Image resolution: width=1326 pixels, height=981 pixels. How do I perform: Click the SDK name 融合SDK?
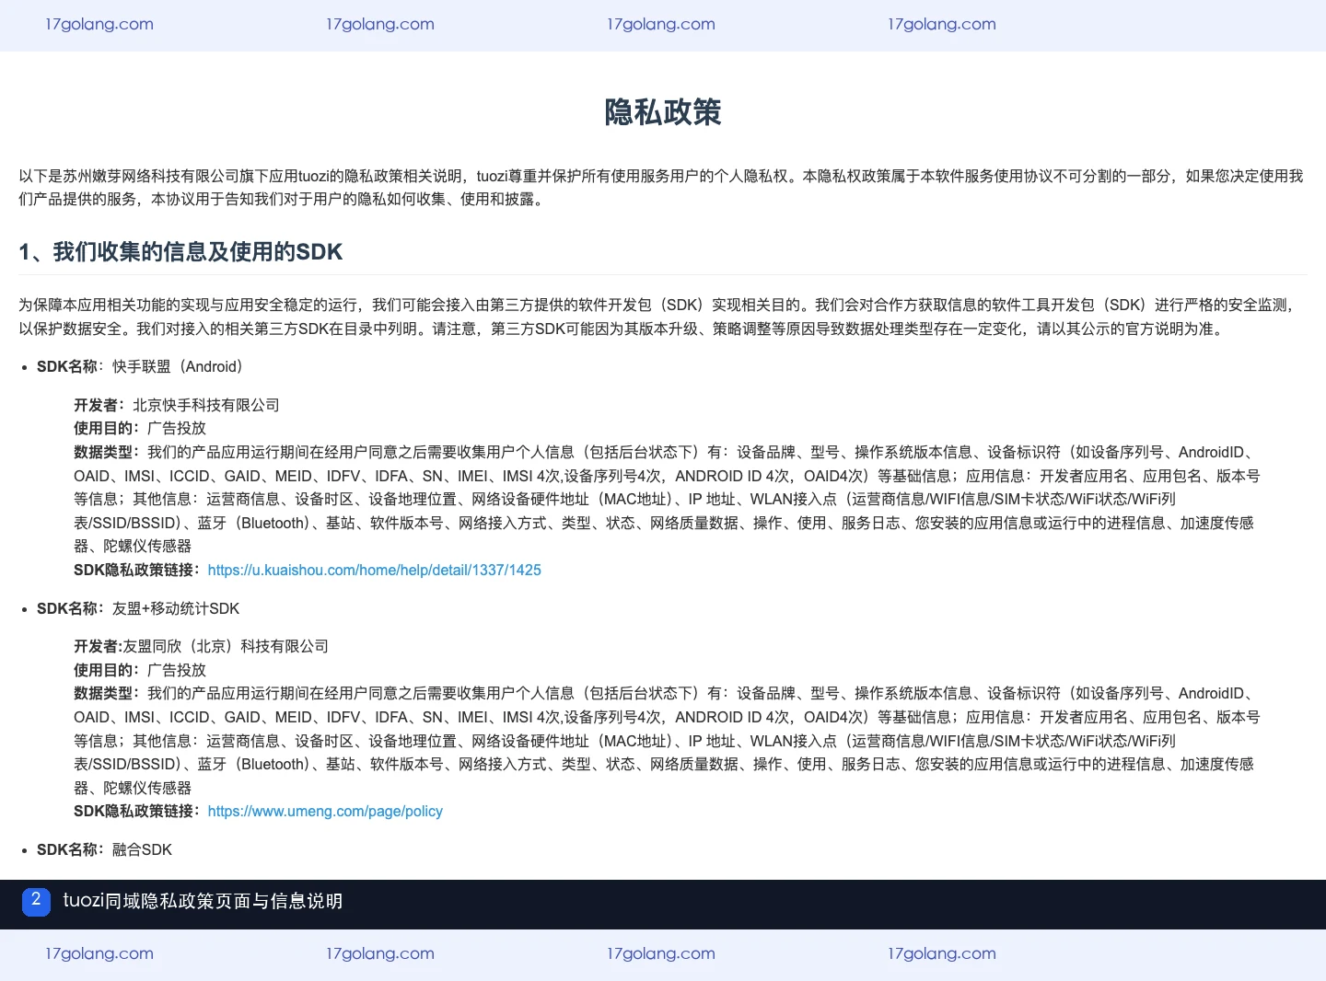[x=142, y=849]
